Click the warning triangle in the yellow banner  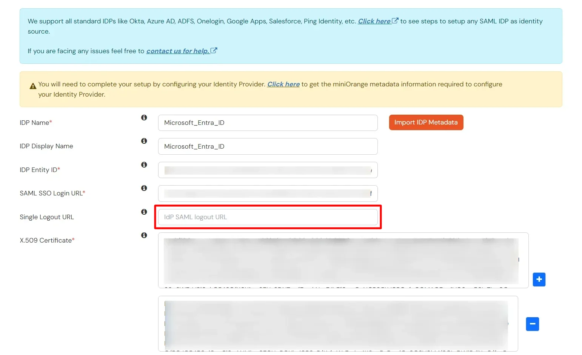pos(32,85)
